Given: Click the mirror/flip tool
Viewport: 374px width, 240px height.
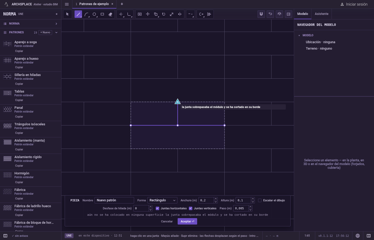Looking at the screenshot, I should point(180,14).
